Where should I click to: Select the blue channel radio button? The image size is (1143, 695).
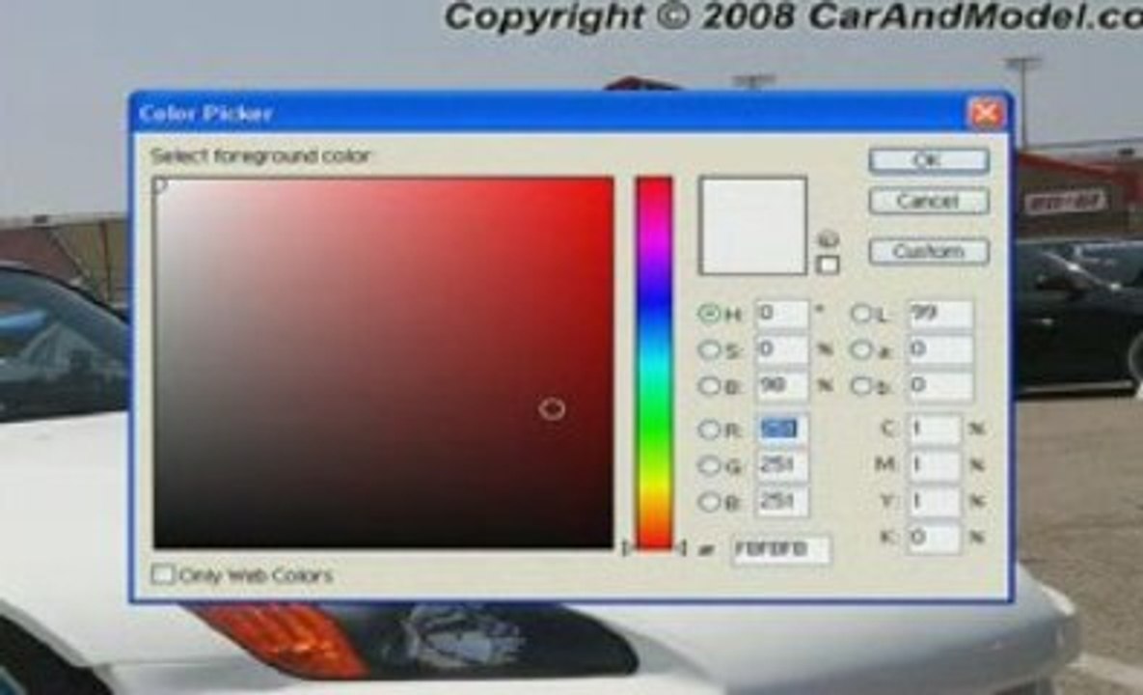tap(709, 502)
